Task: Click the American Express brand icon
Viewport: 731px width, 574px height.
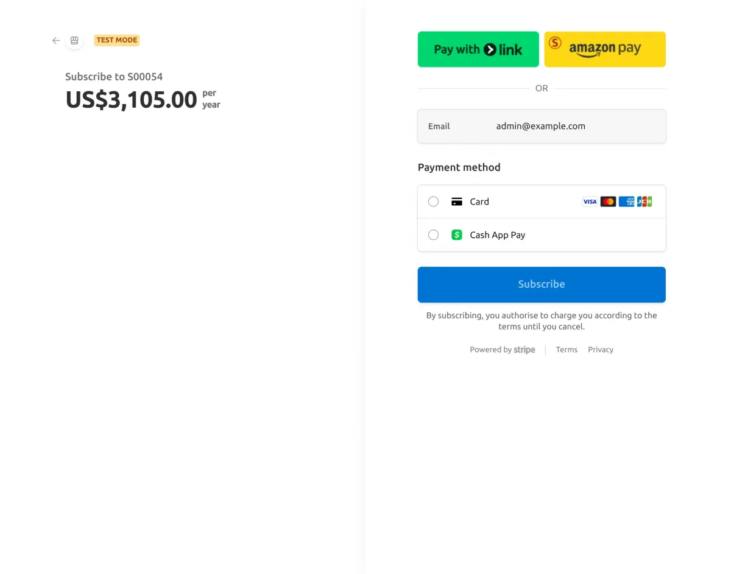Action: [626, 201]
